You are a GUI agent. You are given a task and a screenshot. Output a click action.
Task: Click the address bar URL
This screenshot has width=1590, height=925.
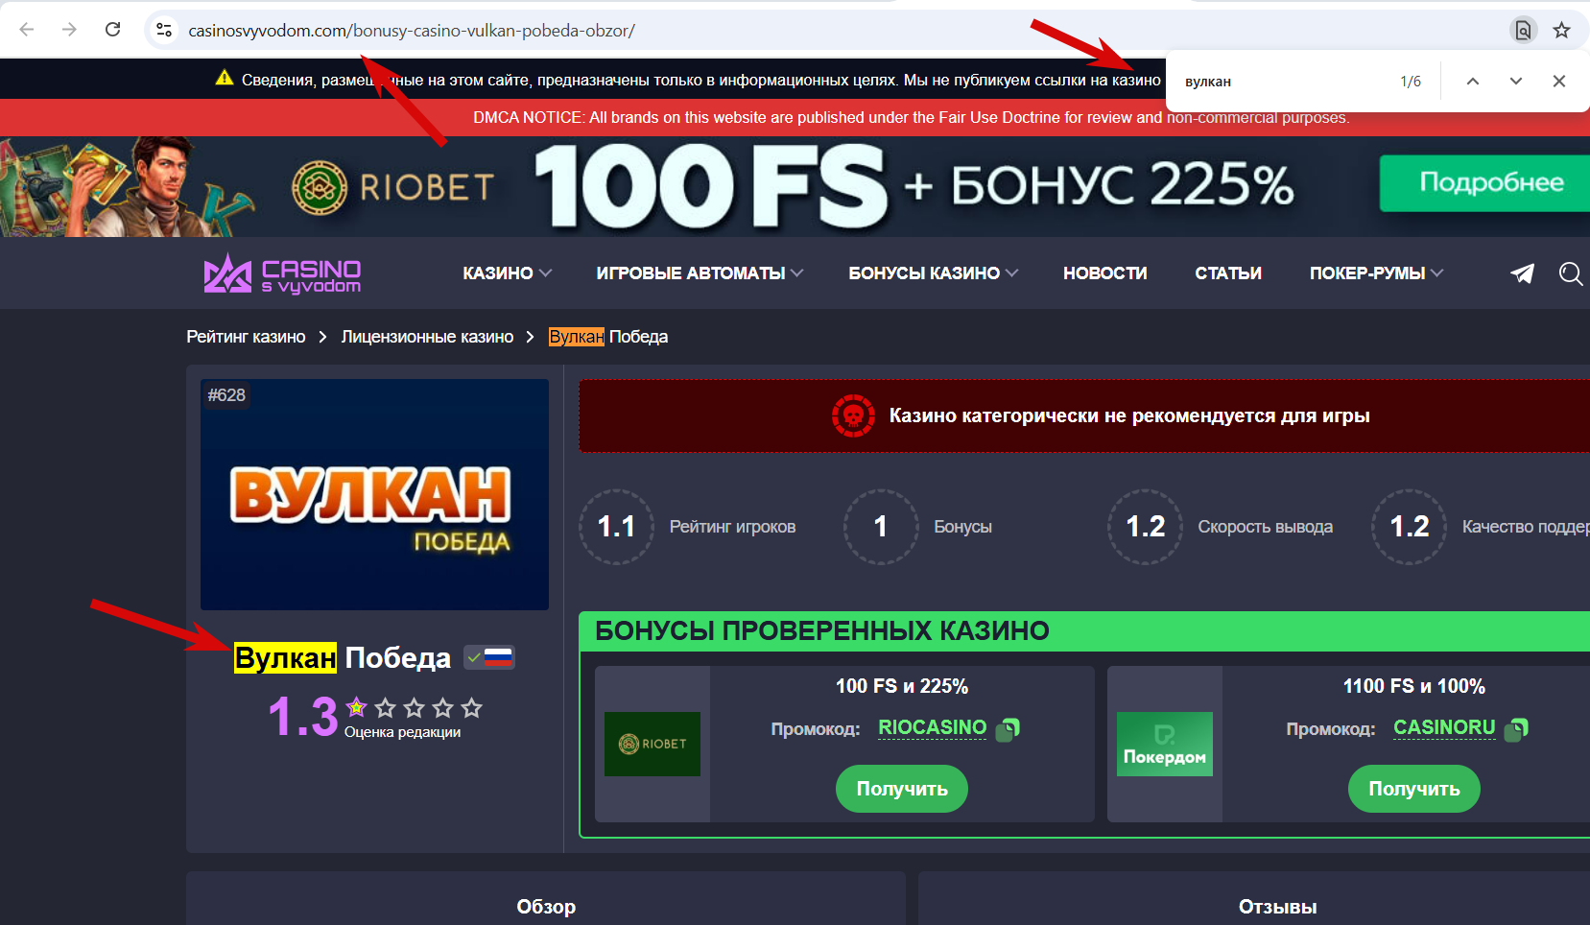412,31
